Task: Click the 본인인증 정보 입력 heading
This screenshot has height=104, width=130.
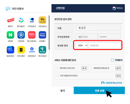Action: pyautogui.click(x=63, y=19)
